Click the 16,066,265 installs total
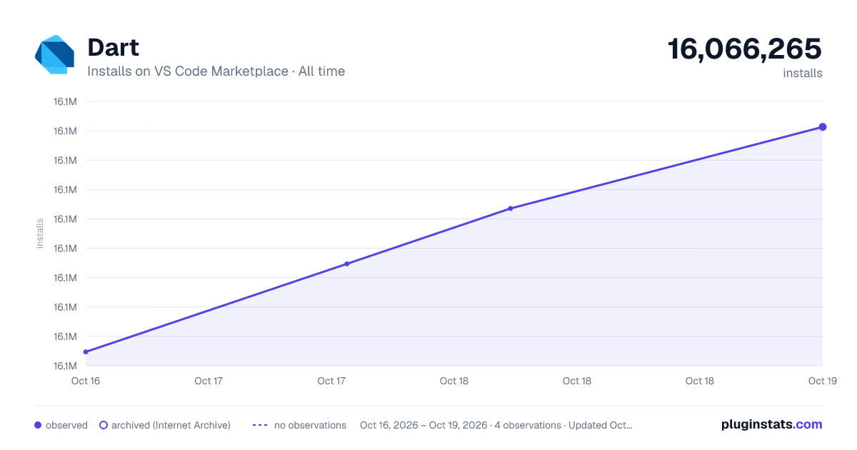Viewport: 857px width, 450px height. click(x=745, y=49)
